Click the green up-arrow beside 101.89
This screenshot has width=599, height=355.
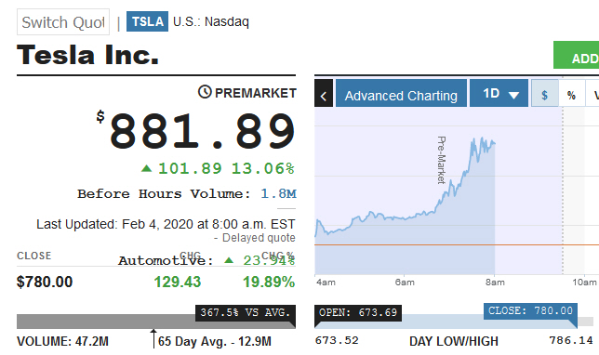click(146, 168)
